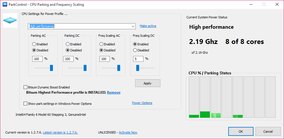284x139 pixels.
Task: Click the Apply button
Action: point(148,83)
